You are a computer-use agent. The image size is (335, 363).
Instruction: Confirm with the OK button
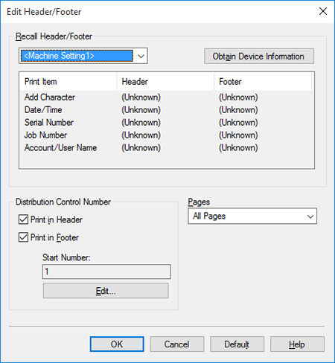coord(117,344)
